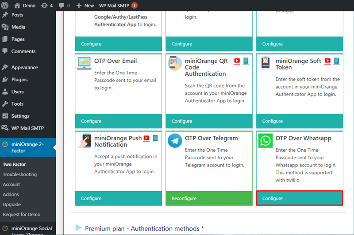Click the Settings sliders icon

(x=5, y=116)
